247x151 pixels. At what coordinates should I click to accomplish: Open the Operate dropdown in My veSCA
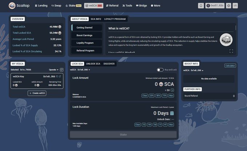tap(53, 70)
